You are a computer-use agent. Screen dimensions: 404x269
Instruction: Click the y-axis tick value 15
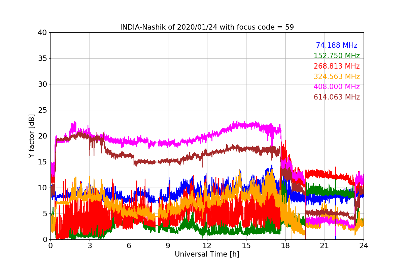pos(43,162)
